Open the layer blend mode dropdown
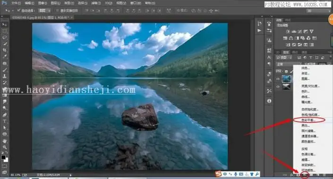 coord(289,64)
